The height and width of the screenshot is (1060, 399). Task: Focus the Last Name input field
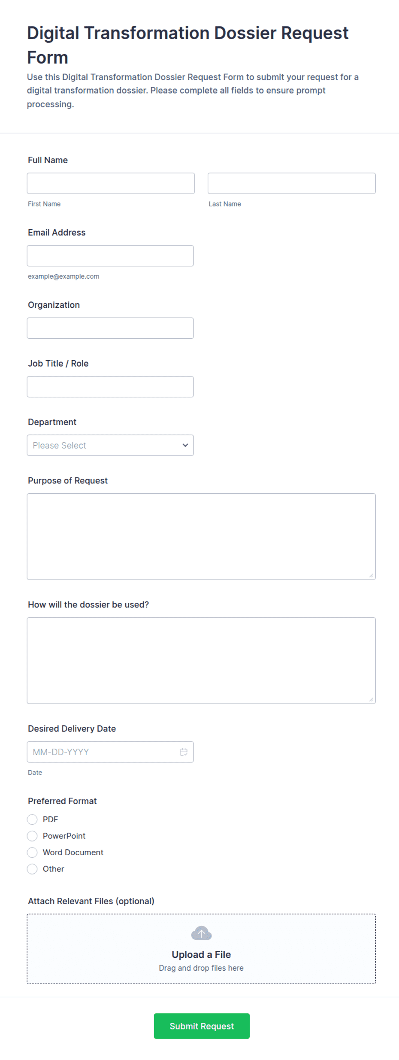point(292,183)
